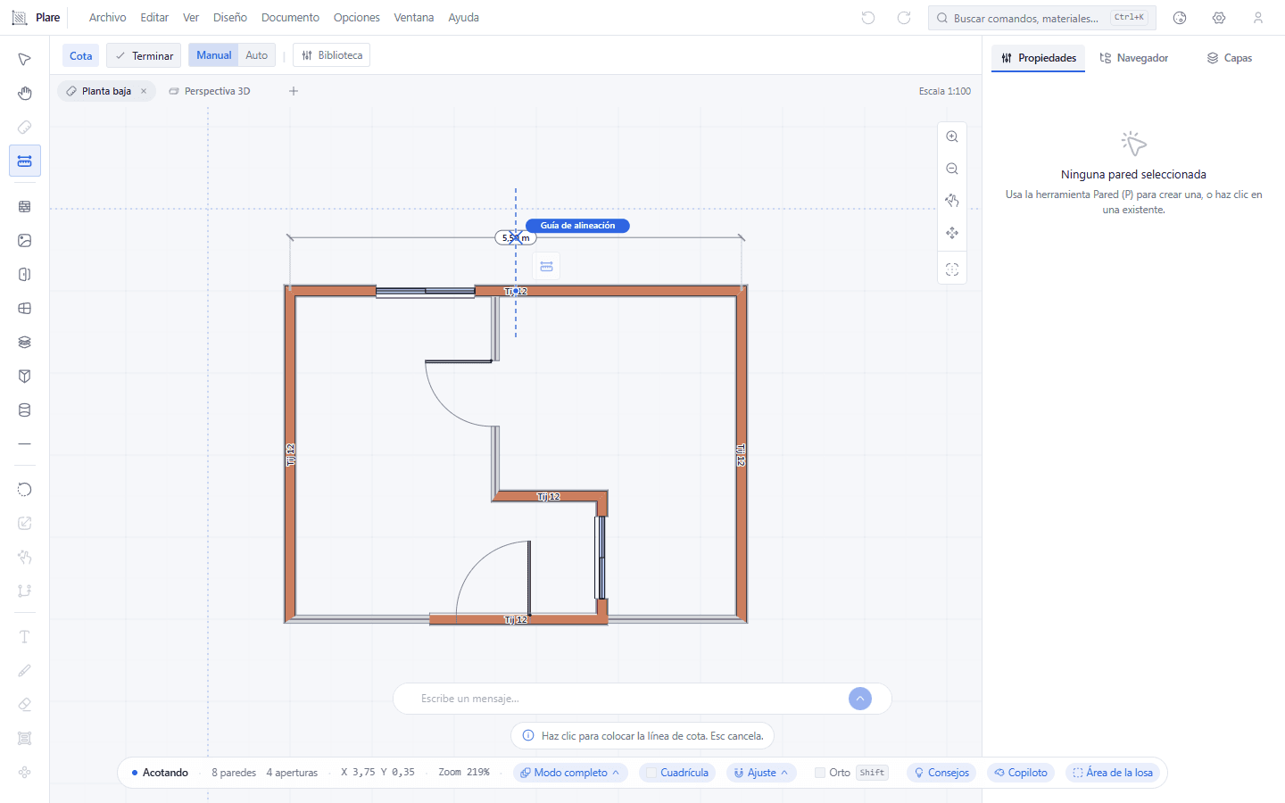The image size is (1285, 803).
Task: Select the dimension measuring tool in sidebar
Action: 24,161
